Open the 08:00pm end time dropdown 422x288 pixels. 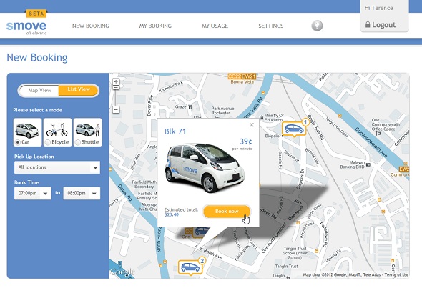pyautogui.click(x=82, y=193)
